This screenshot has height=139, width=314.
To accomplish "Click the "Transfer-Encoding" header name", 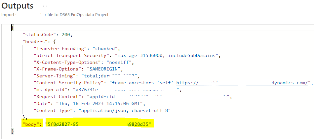I will pos(60,48).
